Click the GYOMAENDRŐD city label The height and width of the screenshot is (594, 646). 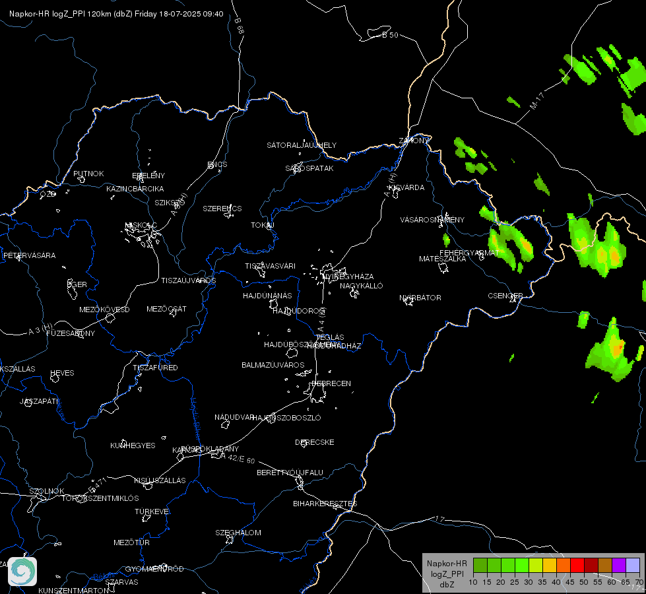tap(154, 569)
